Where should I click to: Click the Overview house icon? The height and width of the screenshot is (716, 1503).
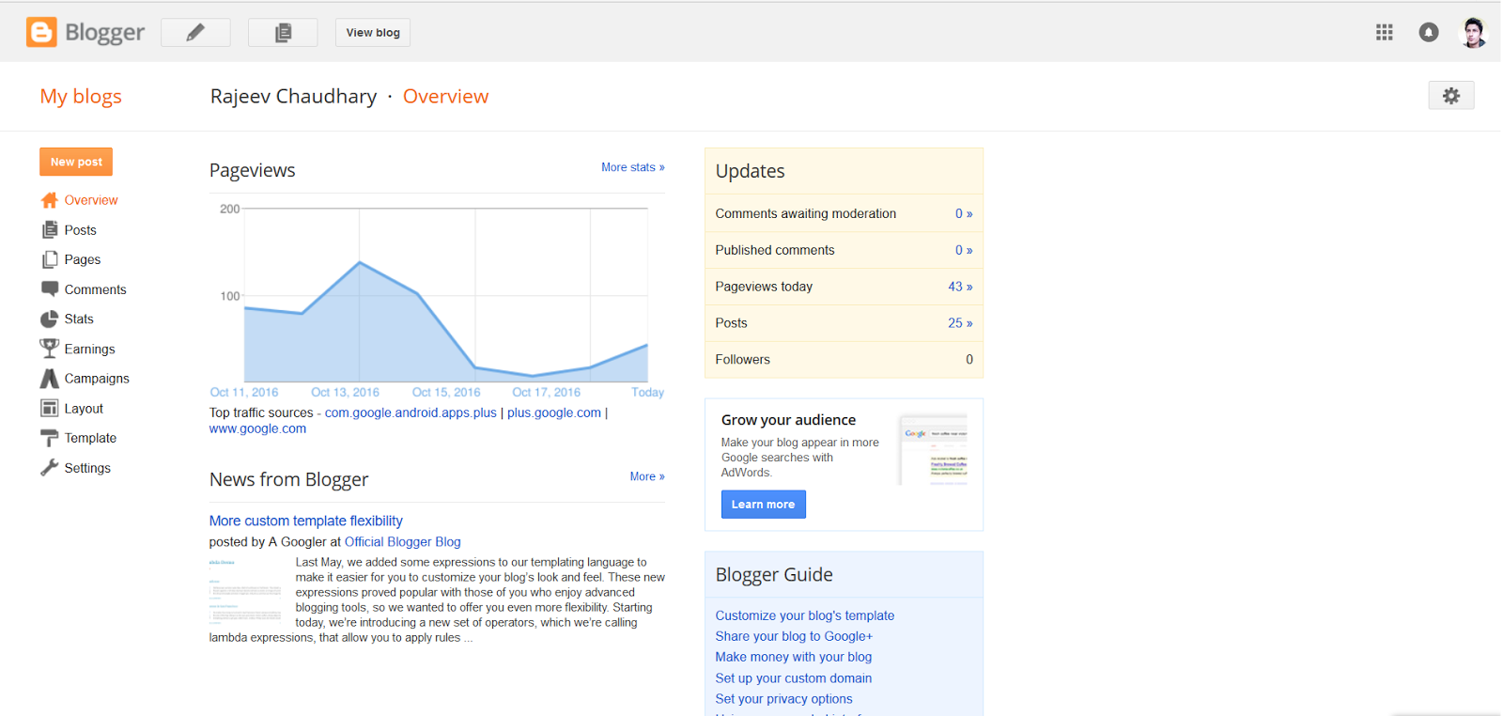coord(50,200)
